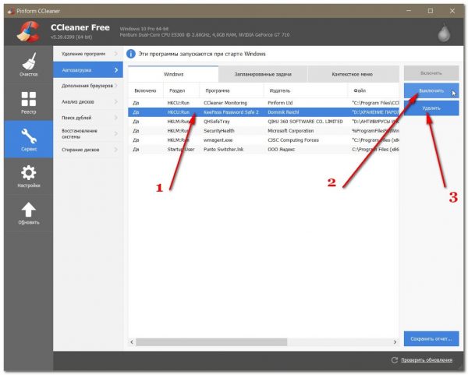The height and width of the screenshot is (375, 468).
Task: Select the wmagent.exe entry
Action: tap(264, 140)
